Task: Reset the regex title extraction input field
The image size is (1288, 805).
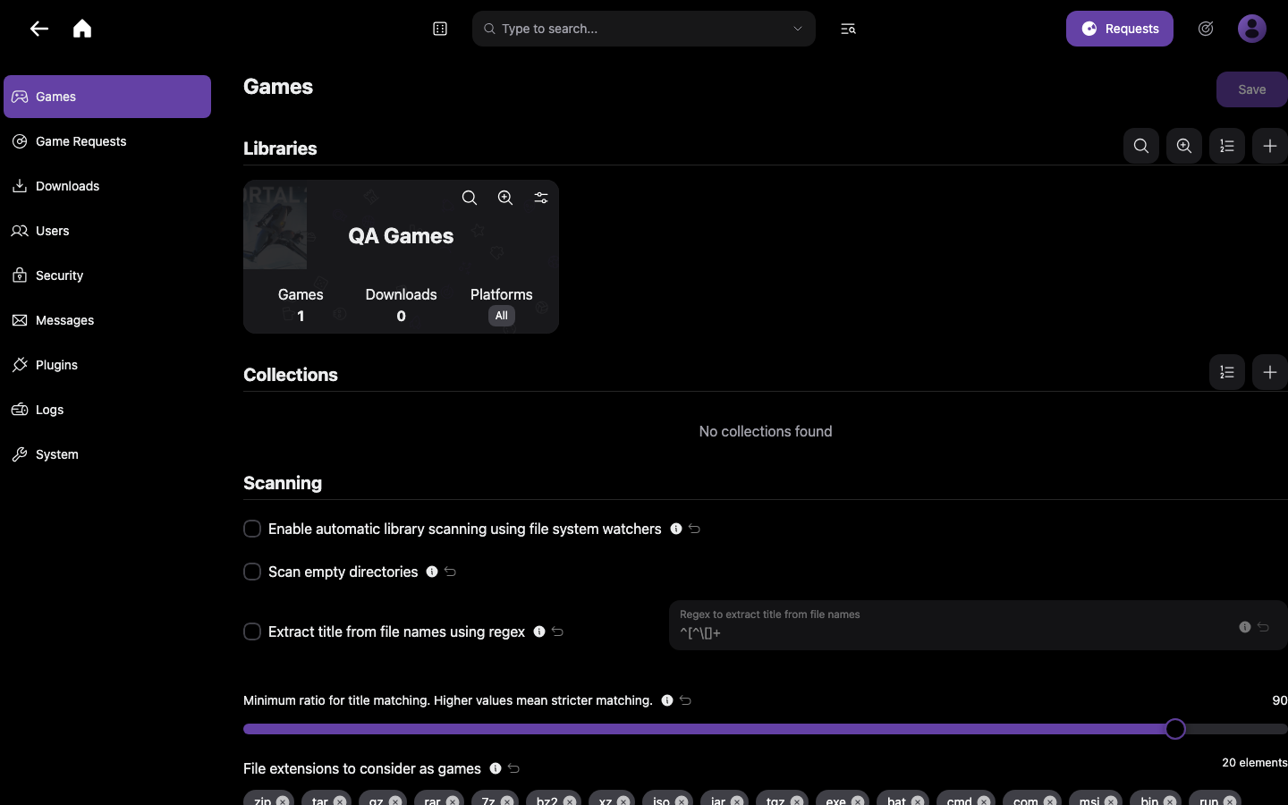Action: pyautogui.click(x=1263, y=627)
